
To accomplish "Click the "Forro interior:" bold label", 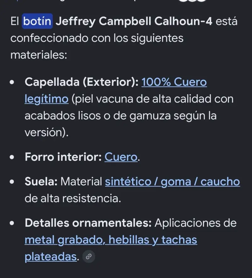I will (x=63, y=157).
